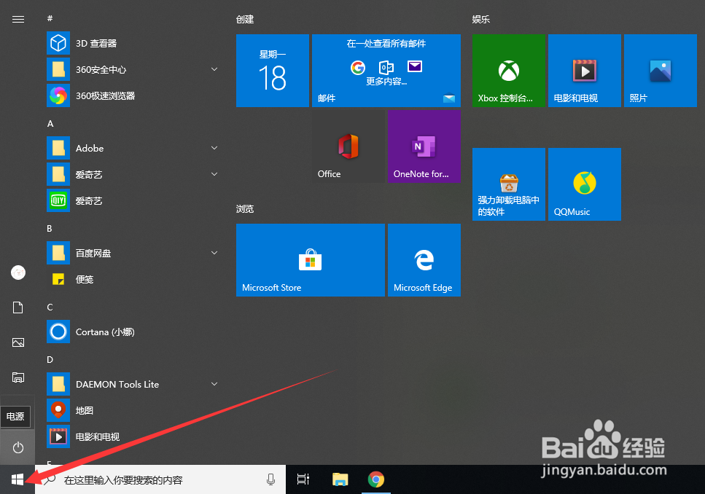
Task: Open the Documents sidebar icon
Action: (x=18, y=307)
